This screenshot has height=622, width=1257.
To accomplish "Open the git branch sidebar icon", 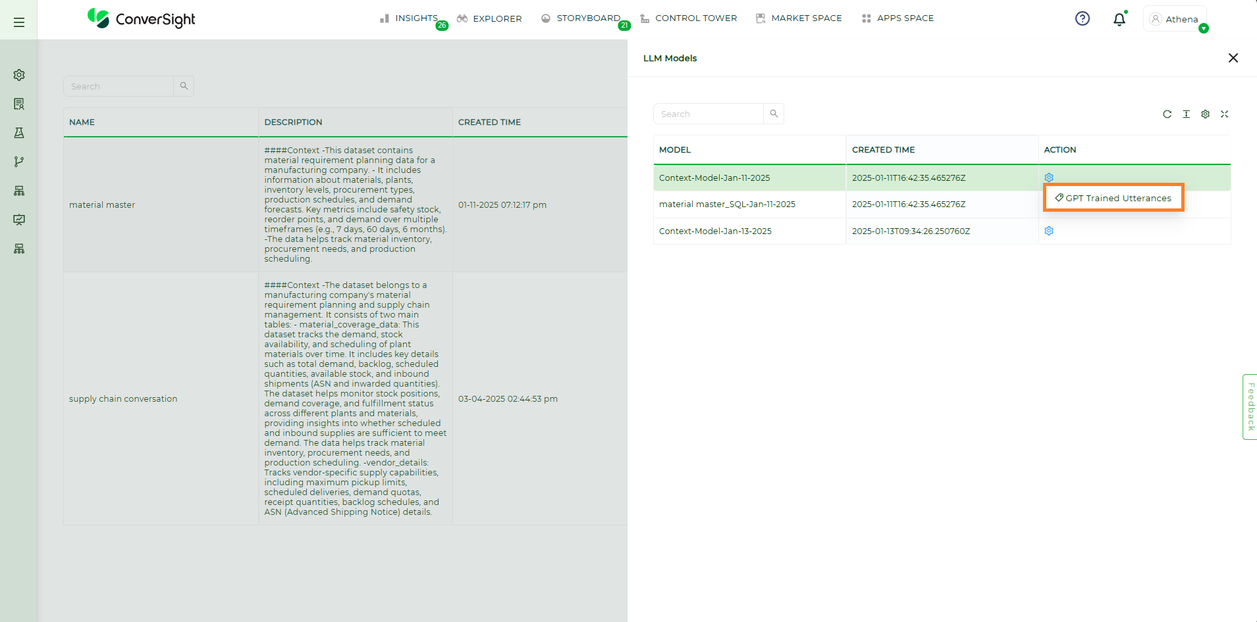I will click(x=19, y=162).
